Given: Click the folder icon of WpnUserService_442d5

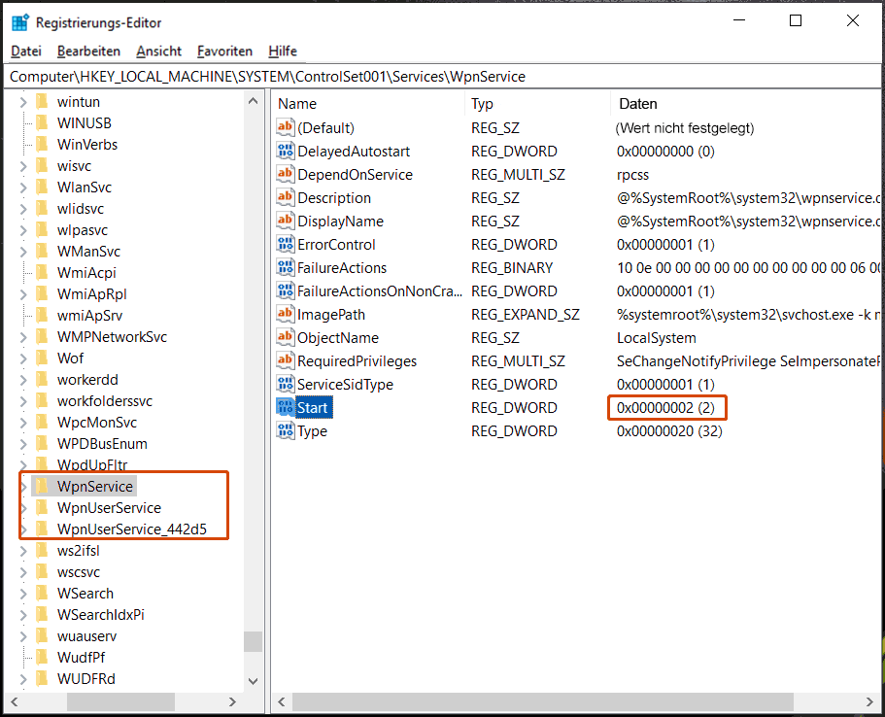Looking at the screenshot, I should [x=42, y=529].
